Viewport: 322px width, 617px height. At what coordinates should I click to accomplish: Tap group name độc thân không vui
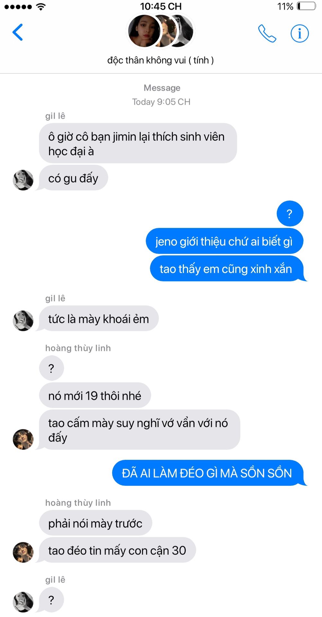tap(161, 60)
